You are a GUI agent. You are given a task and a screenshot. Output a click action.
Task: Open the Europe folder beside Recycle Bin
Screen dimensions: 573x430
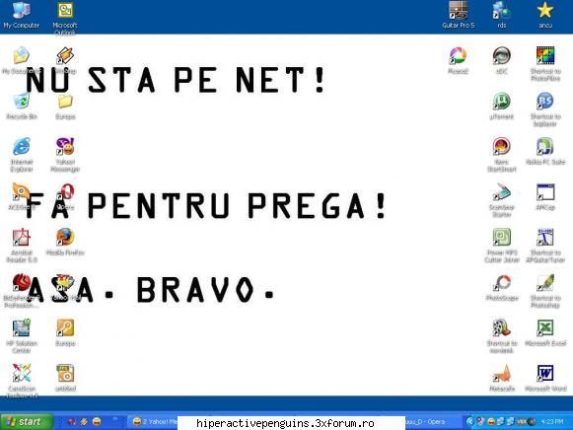pyautogui.click(x=65, y=106)
